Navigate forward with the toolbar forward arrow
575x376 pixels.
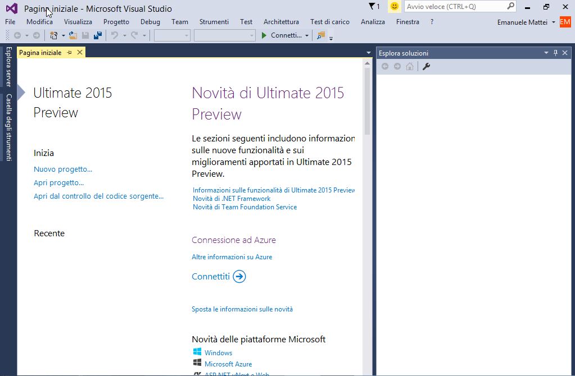coord(37,35)
